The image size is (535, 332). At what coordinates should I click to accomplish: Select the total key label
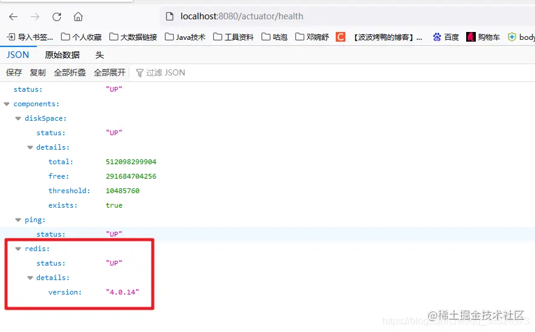tap(61, 162)
